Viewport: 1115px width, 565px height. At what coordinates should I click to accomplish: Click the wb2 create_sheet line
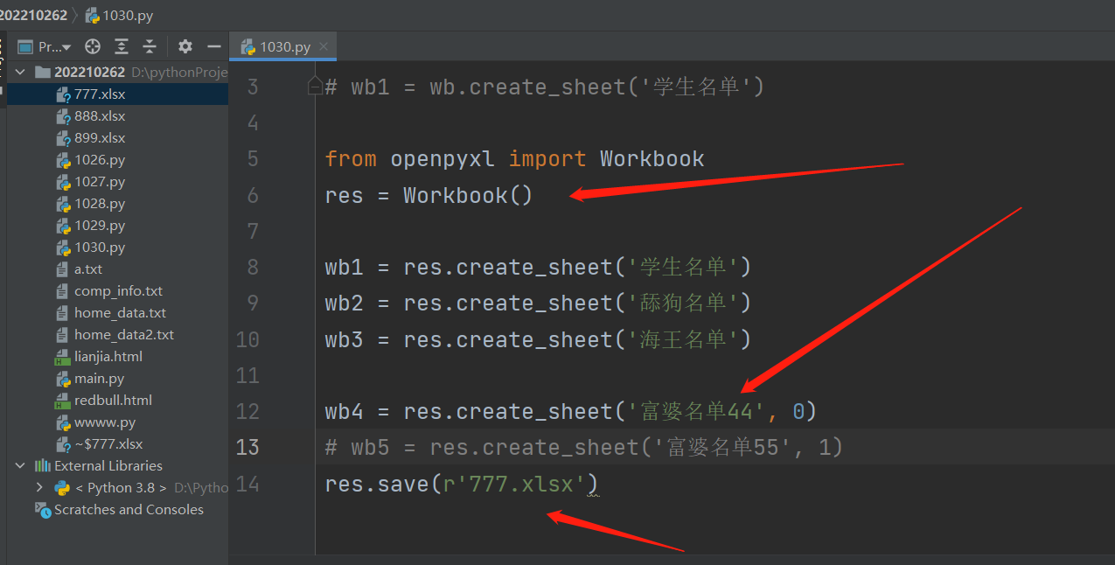pyautogui.click(x=538, y=303)
